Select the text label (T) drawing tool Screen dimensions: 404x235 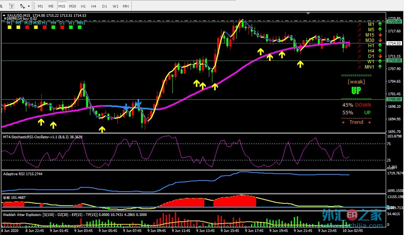coord(11,6)
